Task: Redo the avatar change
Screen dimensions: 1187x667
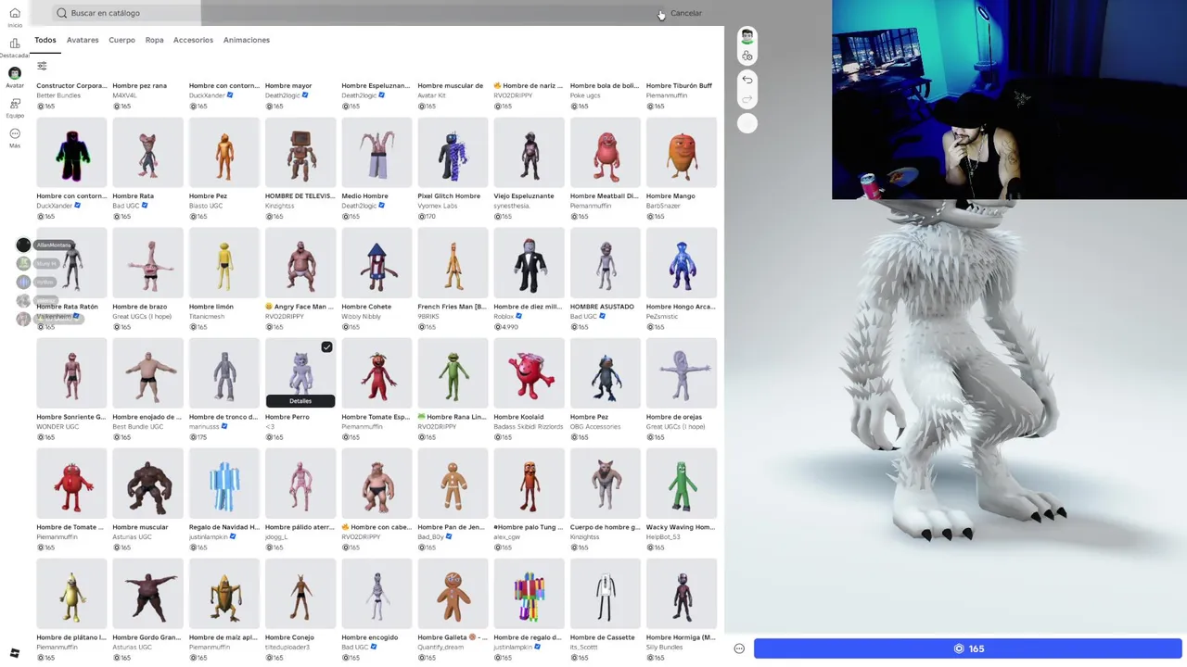Action: [747, 99]
